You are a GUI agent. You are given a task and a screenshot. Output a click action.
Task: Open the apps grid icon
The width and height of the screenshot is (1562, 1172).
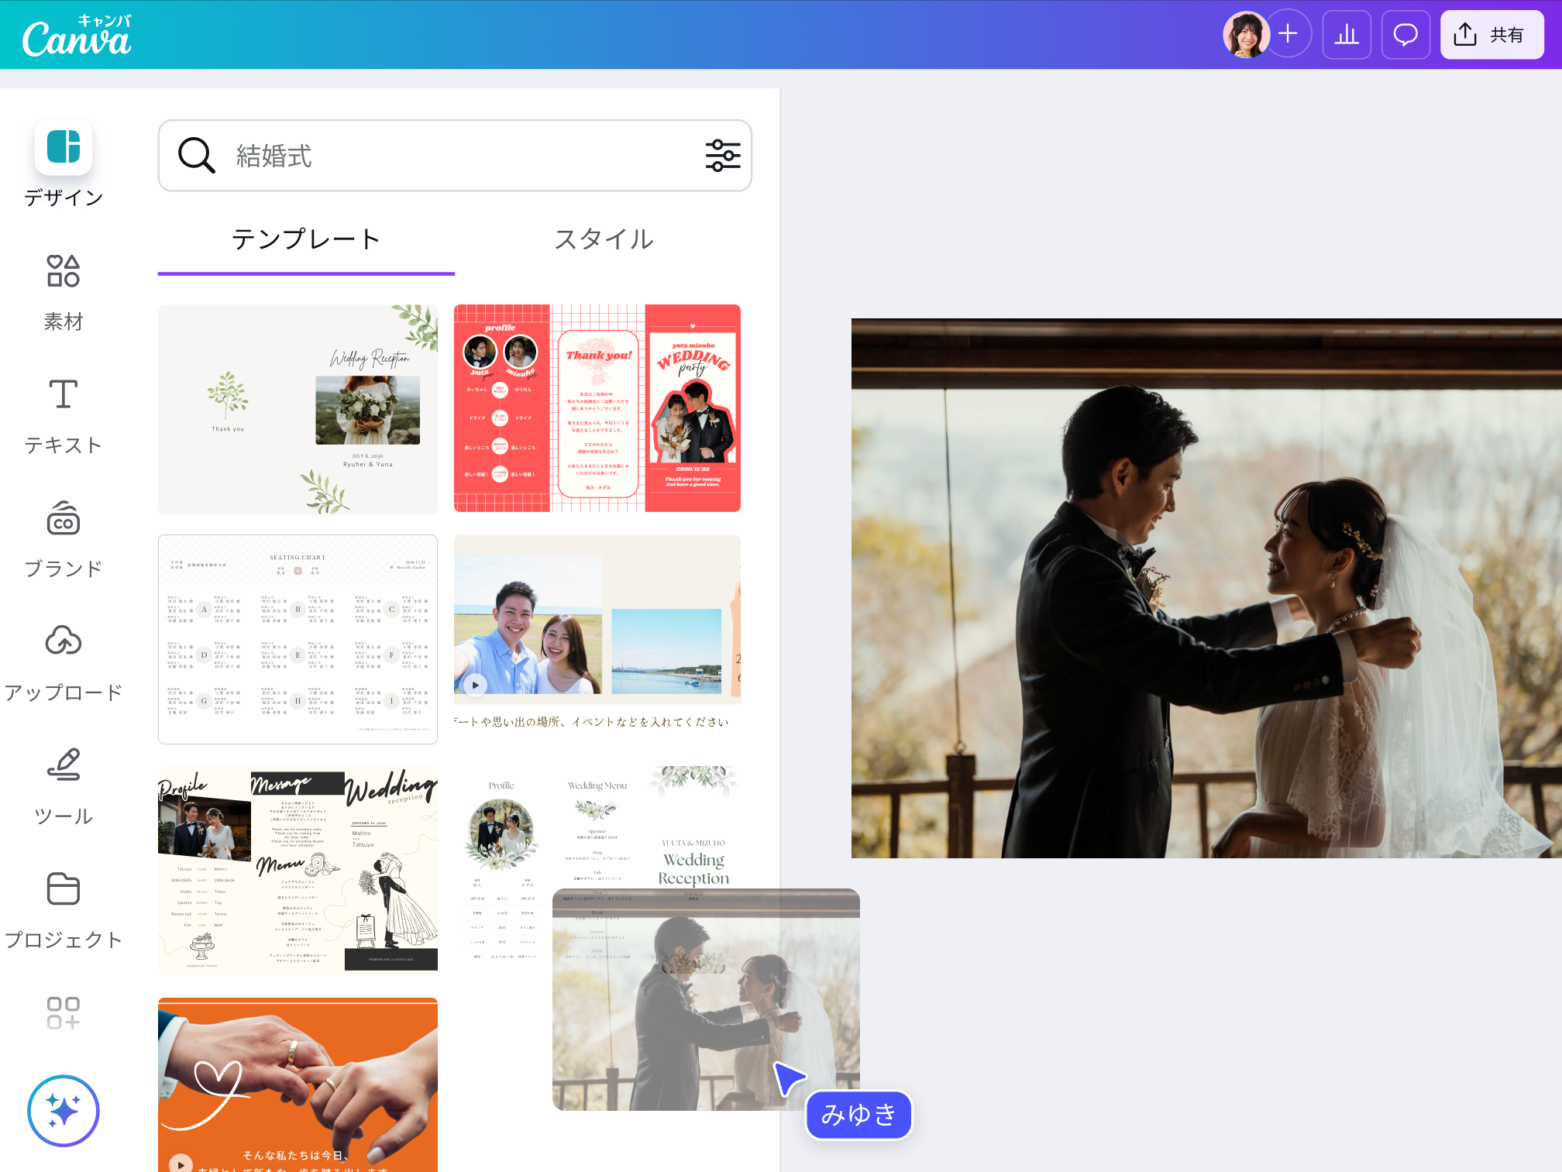pos(64,1013)
